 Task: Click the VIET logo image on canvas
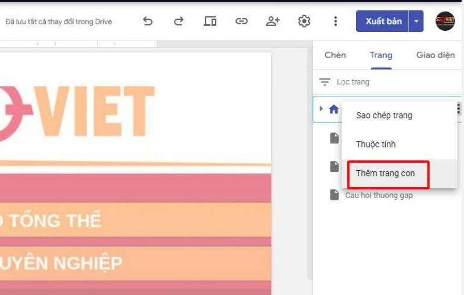[x=77, y=113]
